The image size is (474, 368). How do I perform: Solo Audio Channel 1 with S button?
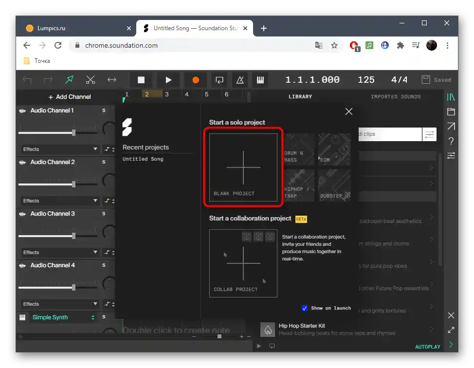point(104,110)
